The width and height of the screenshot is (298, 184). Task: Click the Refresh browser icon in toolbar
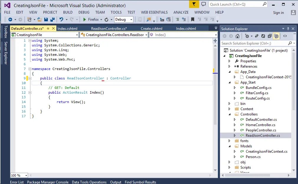pyautogui.click(x=107, y=19)
